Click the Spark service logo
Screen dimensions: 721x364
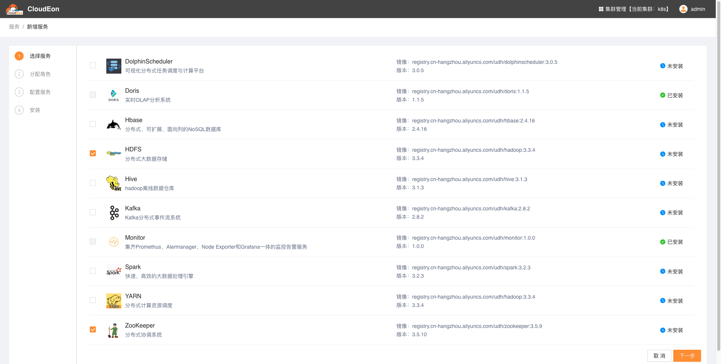point(114,271)
